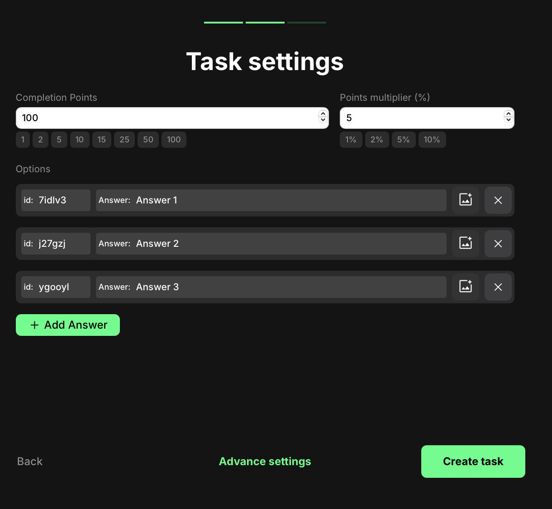This screenshot has height=509, width=552.
Task: Go Back to the previous step
Action: (x=30, y=462)
